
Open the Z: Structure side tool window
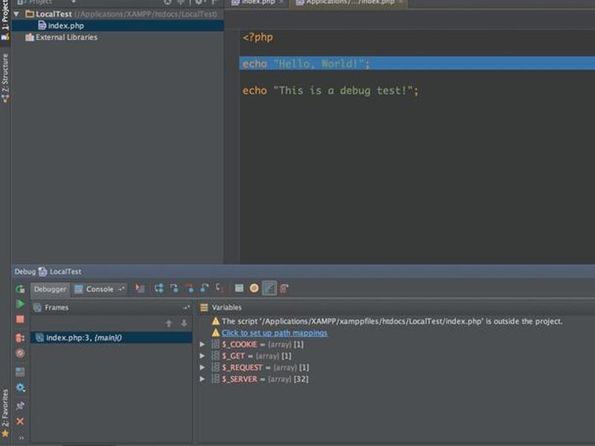pos(5,78)
